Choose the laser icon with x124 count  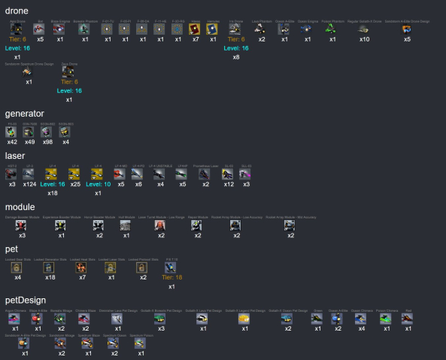tap(29, 174)
